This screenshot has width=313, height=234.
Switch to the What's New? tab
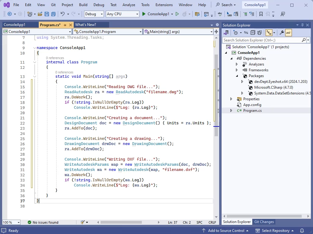(86, 25)
